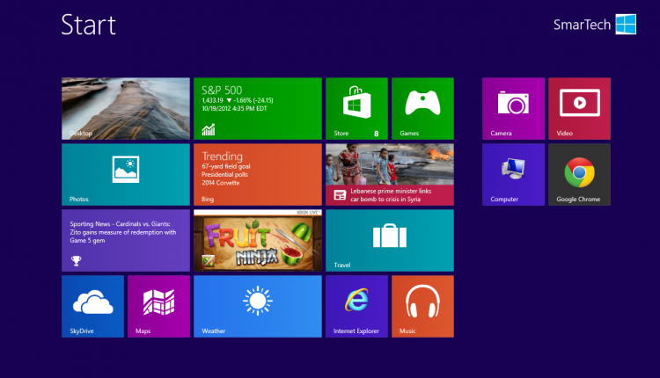Screen dimensions: 660x378
Task: Open the Lebanese prime minister news tile
Action: tap(390, 174)
